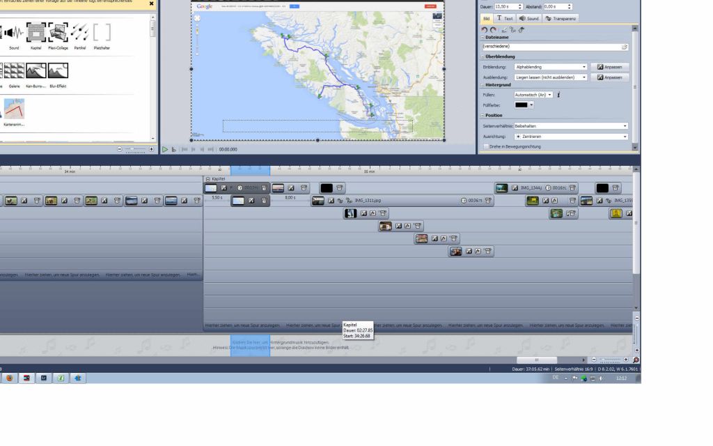Open the Einblendung dropdown showing Alphablending
This screenshot has height=446, width=713.
[x=549, y=67]
